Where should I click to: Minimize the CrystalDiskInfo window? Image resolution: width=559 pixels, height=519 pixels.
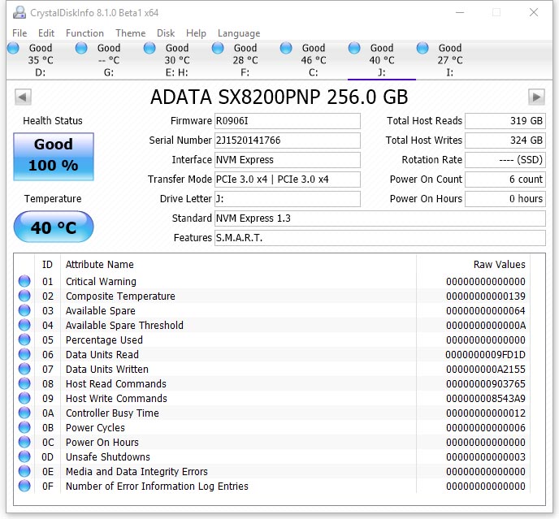pos(460,12)
